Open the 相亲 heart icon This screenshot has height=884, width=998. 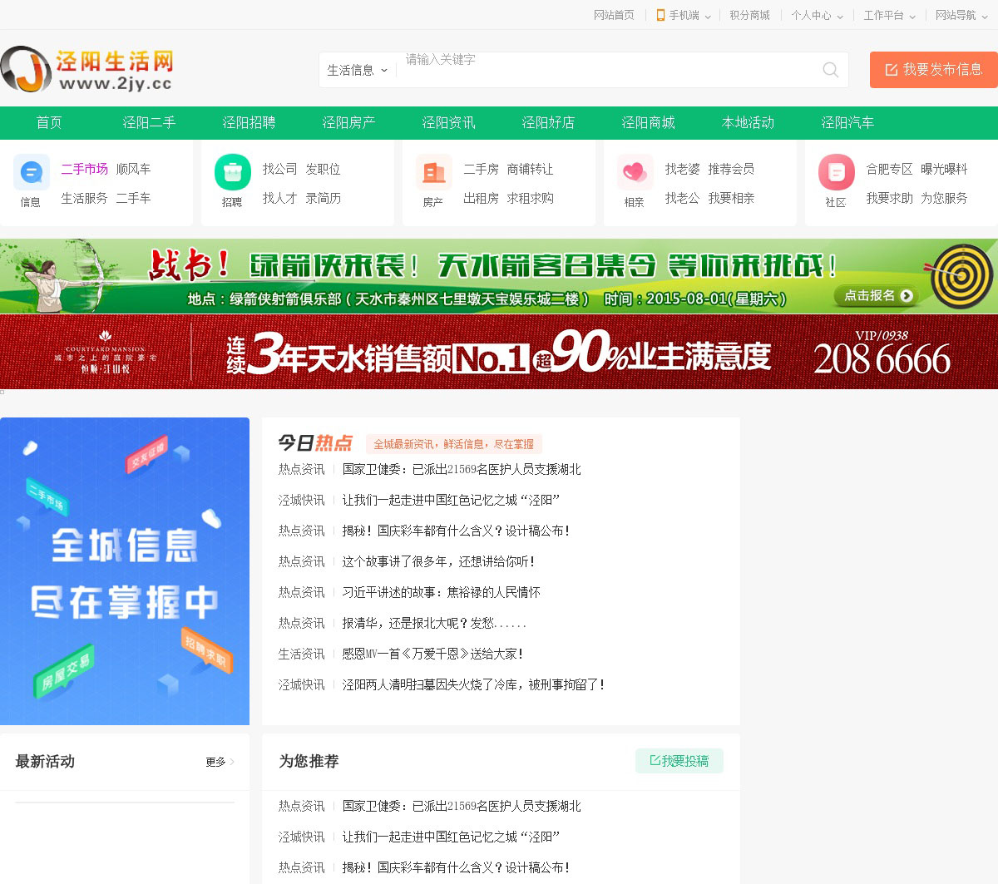[x=635, y=173]
